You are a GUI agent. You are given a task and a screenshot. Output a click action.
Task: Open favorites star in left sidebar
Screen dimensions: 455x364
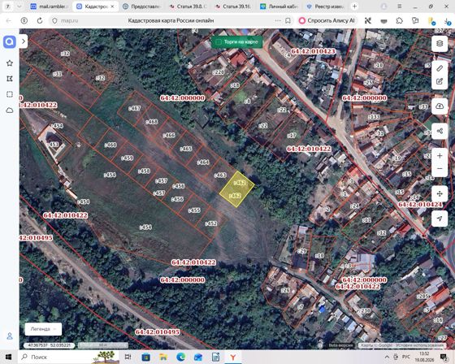point(10,63)
